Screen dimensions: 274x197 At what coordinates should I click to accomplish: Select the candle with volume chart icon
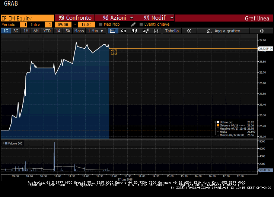click(x=146, y=31)
